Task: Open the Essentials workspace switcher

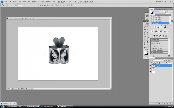Action: (x=161, y=2)
